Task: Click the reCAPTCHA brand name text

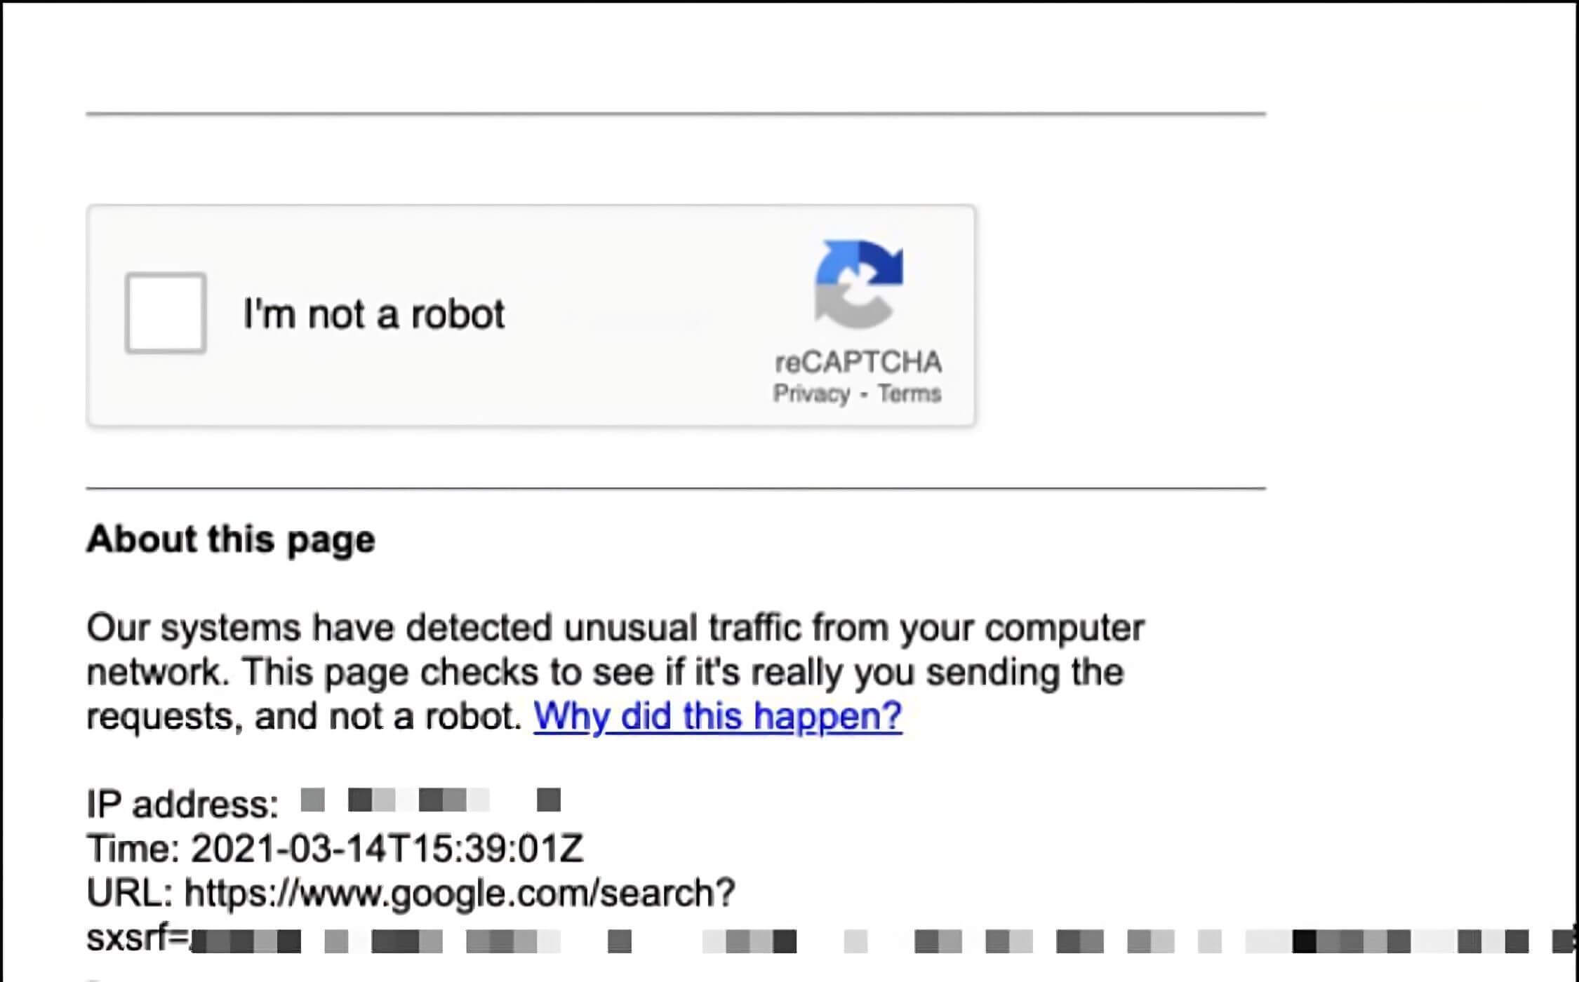Action: click(858, 362)
